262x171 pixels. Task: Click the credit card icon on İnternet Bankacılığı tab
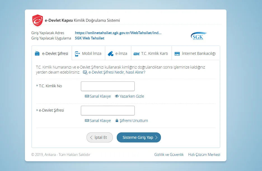click(x=177, y=54)
